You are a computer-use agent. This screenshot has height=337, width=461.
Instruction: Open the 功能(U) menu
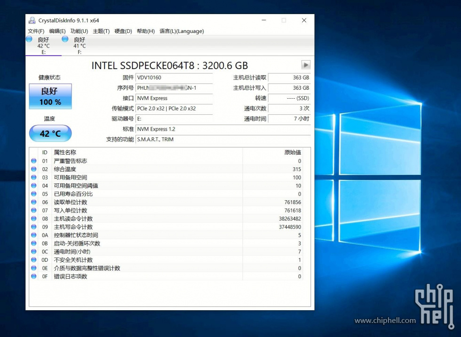tap(79, 31)
